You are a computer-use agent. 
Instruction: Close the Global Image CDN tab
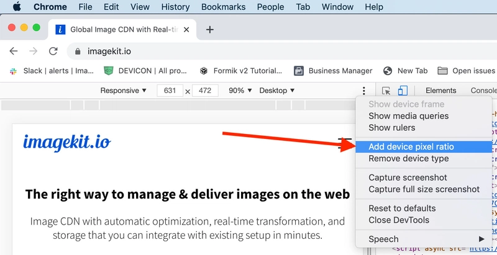click(x=186, y=30)
